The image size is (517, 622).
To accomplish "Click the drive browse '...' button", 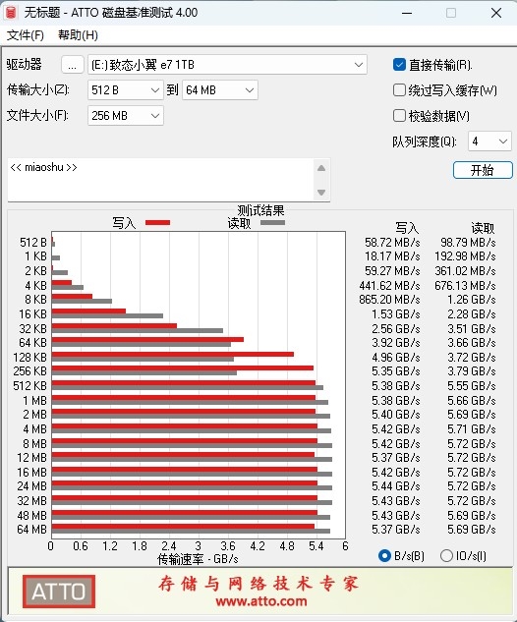I will point(72,65).
